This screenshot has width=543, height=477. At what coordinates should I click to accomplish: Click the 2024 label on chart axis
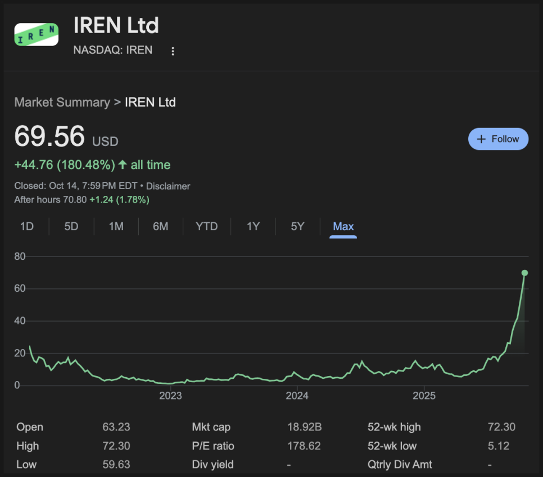point(297,396)
